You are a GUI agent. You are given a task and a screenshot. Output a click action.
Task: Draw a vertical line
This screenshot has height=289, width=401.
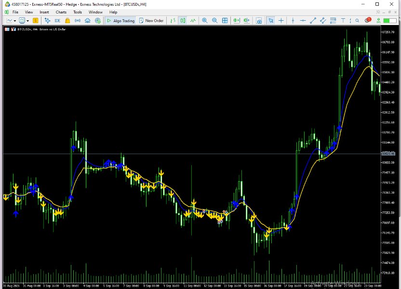click(x=293, y=20)
